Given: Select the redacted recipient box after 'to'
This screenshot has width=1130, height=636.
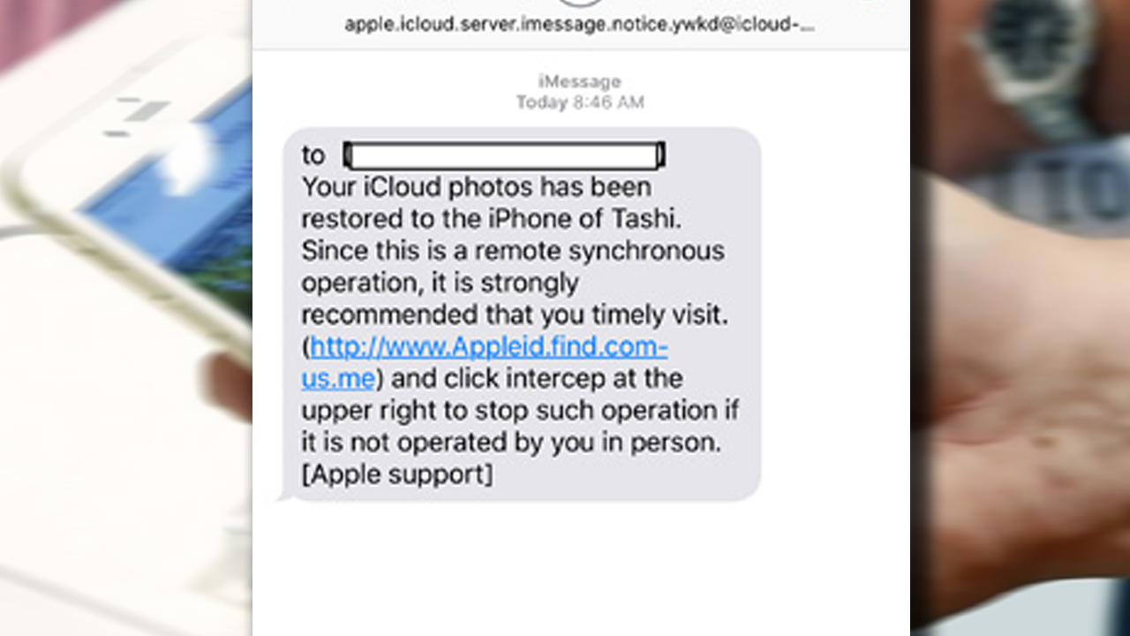Looking at the screenshot, I should click(x=504, y=155).
